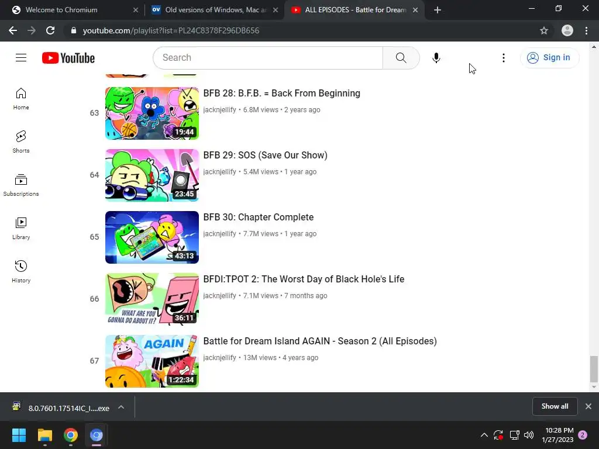Image resolution: width=599 pixels, height=449 pixels.
Task: Open Shorts in the sidebar
Action: (21, 142)
